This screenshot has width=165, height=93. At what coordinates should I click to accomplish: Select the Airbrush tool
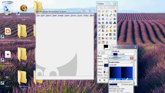point(99,30)
